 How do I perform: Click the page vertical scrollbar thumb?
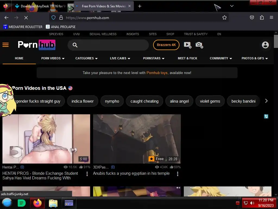[x=276, y=41]
